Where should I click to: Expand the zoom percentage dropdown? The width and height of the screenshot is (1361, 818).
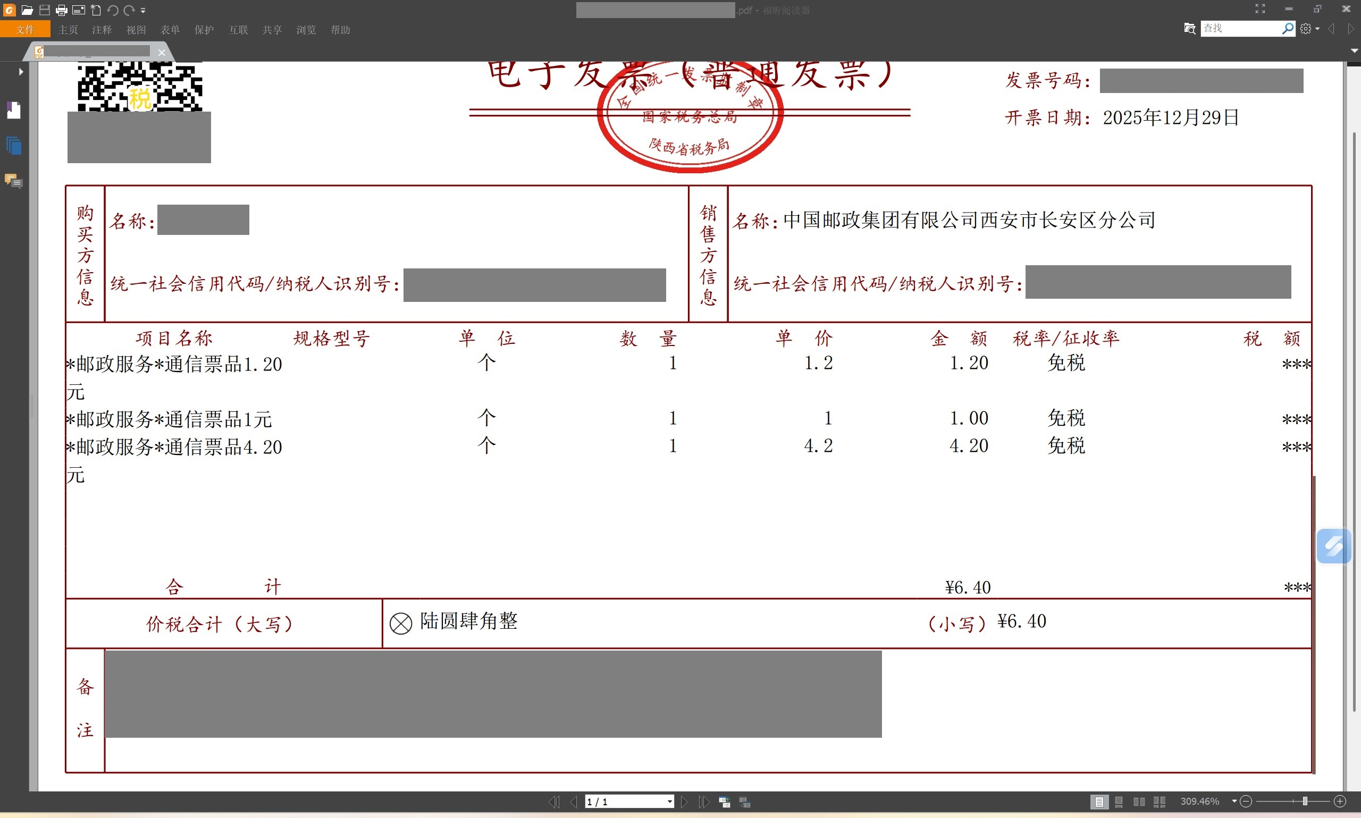(1234, 801)
